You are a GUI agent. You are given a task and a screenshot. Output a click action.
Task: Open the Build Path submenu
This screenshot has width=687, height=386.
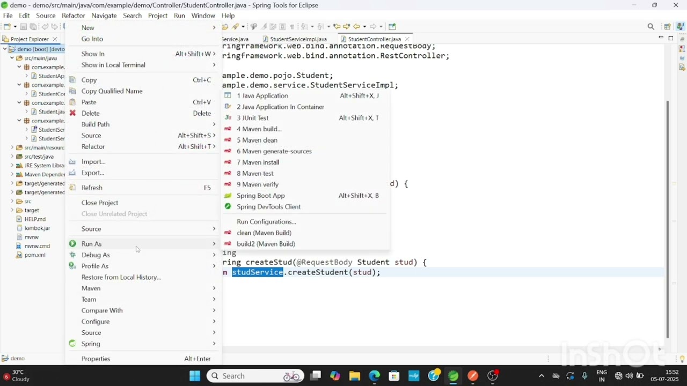[142, 124]
